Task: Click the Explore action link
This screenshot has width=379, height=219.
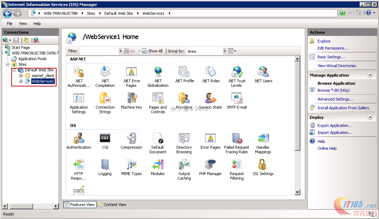Action: click(324, 41)
